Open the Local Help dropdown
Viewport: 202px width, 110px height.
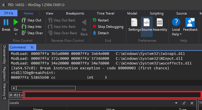click(x=176, y=27)
